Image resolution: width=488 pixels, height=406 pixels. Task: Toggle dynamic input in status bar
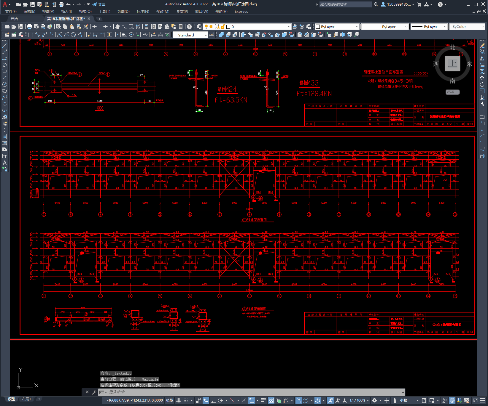(206, 400)
